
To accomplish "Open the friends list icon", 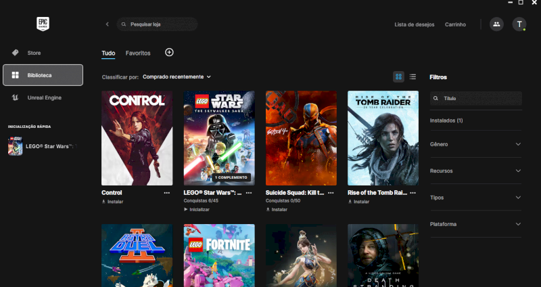I will pos(496,24).
